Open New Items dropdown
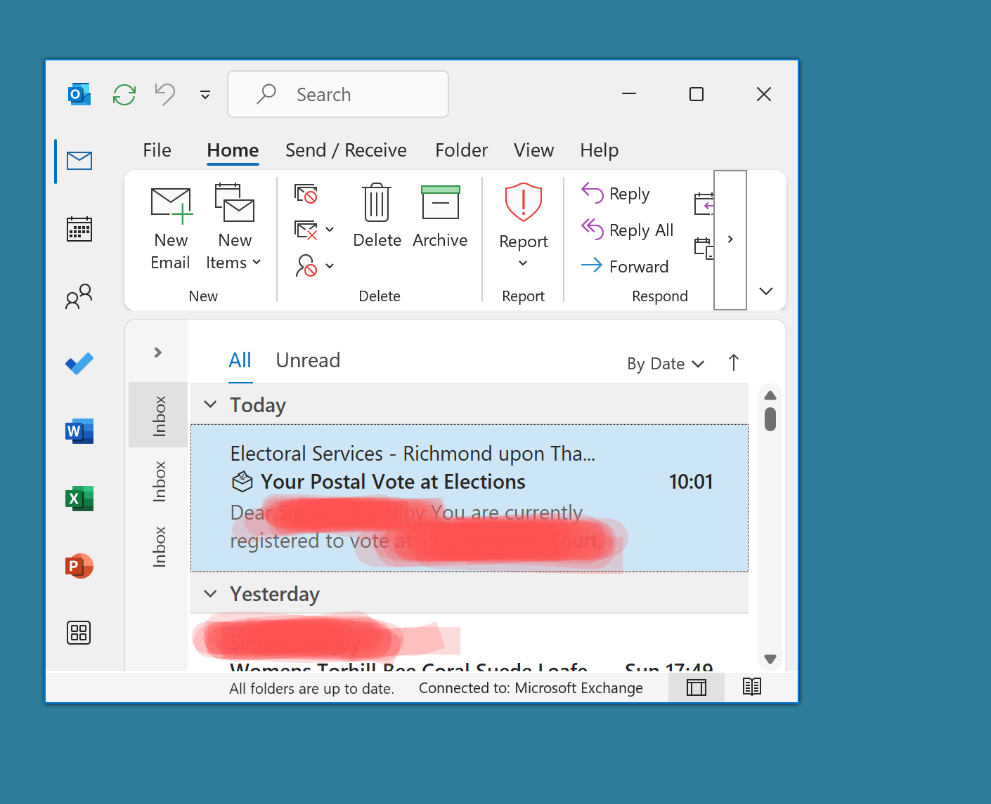This screenshot has height=804, width=991. pos(234,228)
